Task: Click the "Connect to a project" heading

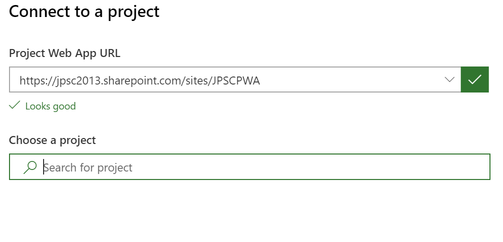Action: click(x=84, y=11)
